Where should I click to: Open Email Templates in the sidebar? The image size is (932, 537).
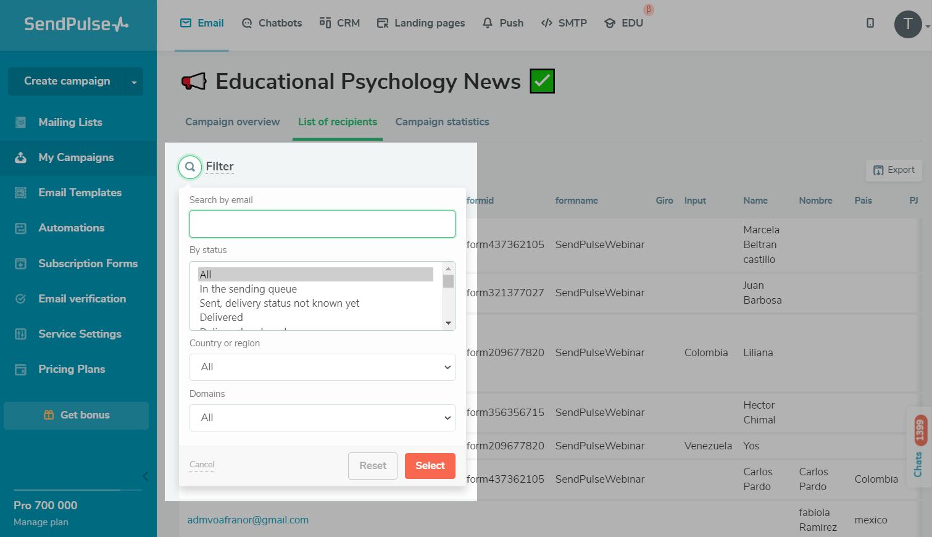[x=80, y=193]
